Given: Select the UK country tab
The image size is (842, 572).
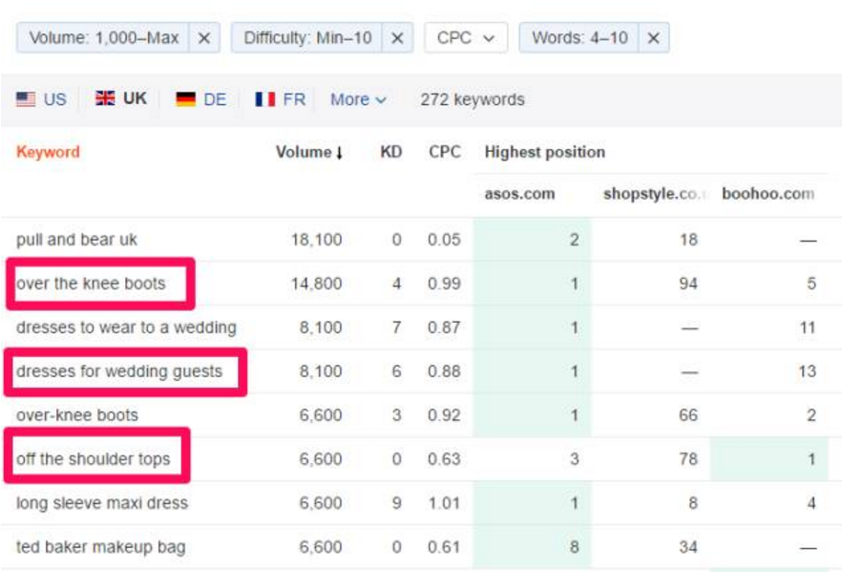Looking at the screenshot, I should pos(121,98).
